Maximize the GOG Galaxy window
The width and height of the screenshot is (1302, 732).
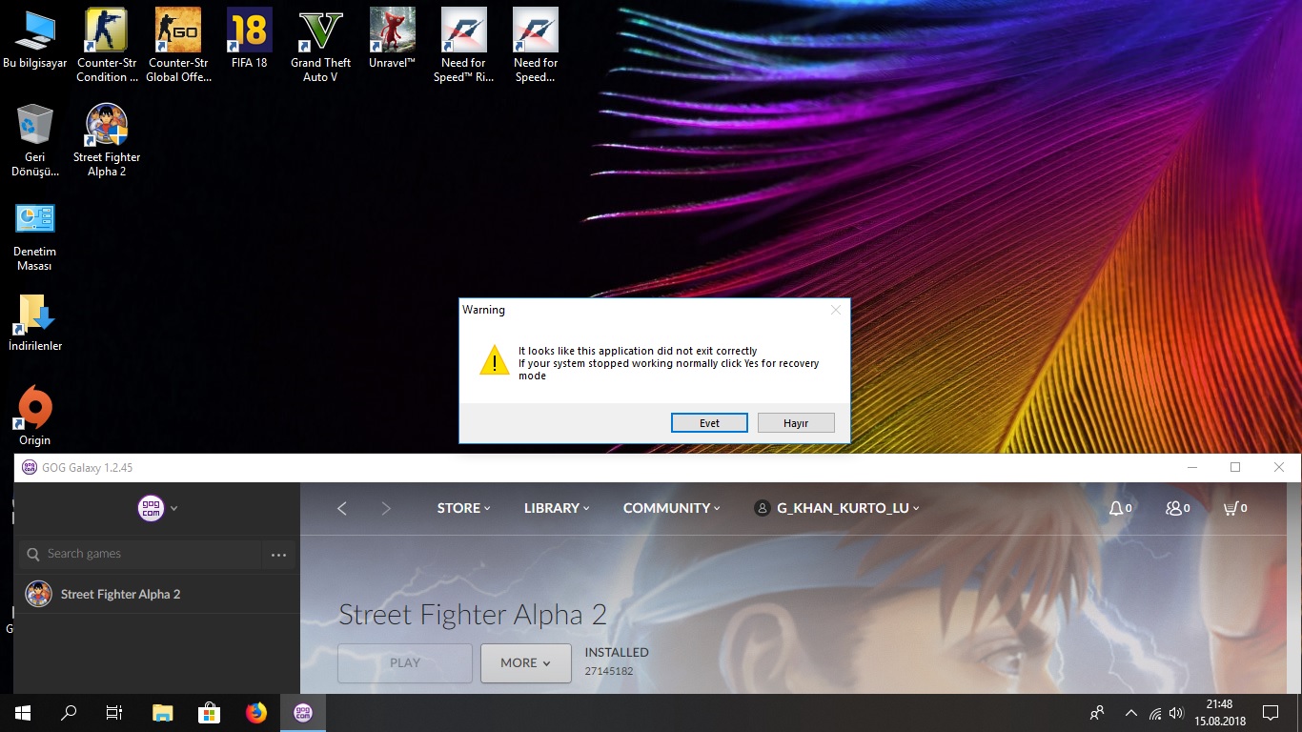(1235, 467)
